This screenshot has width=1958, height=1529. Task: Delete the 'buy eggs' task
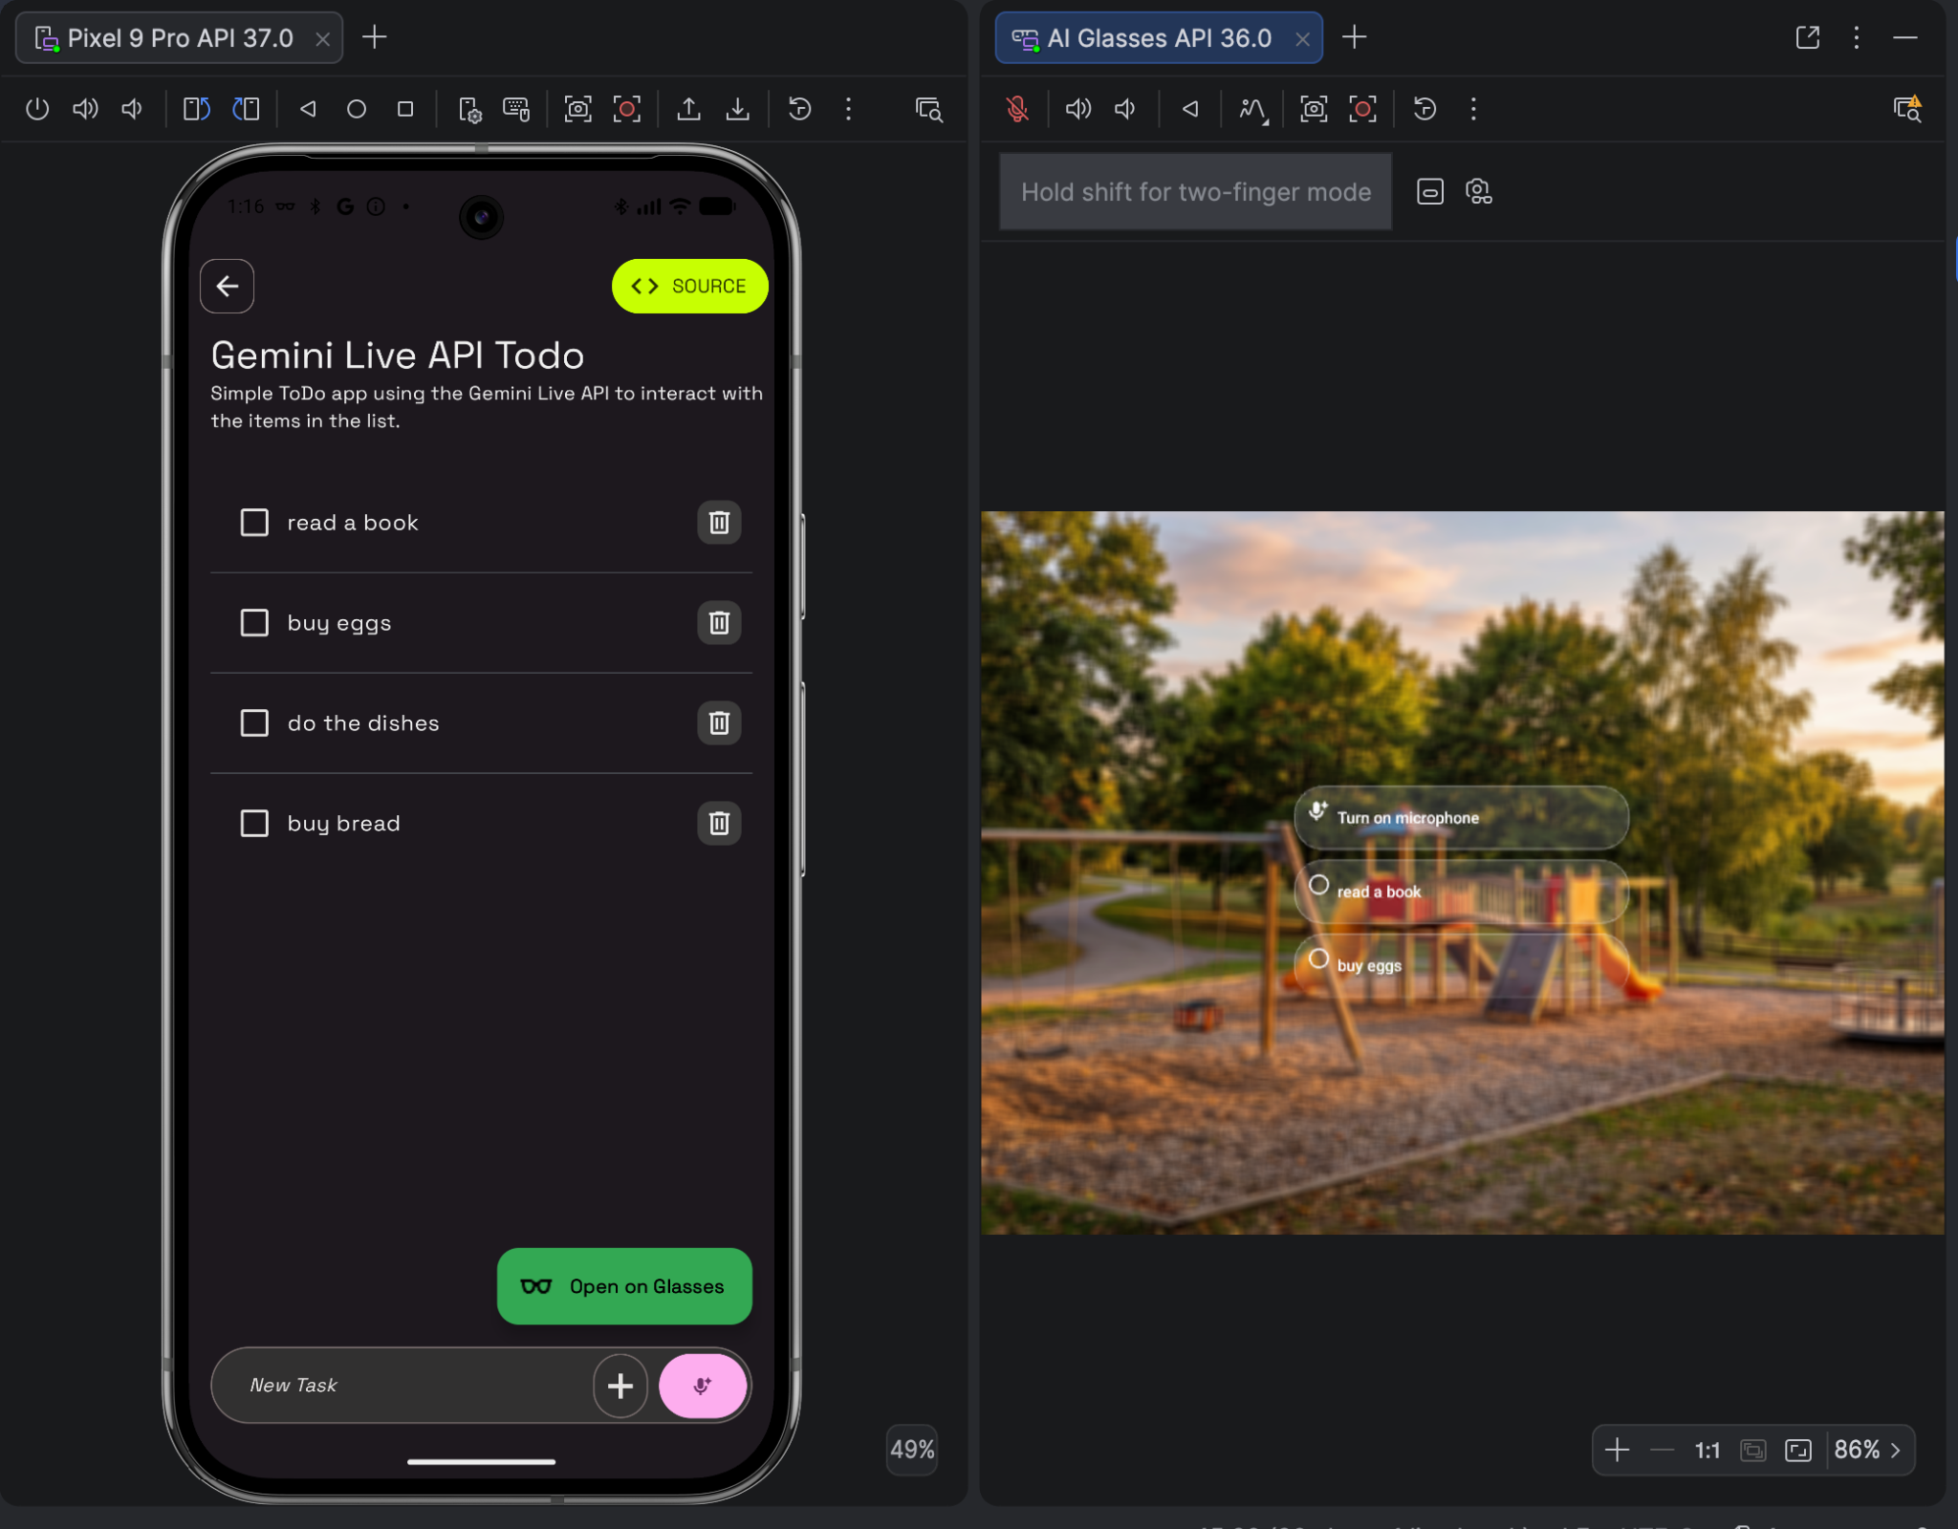[x=719, y=623]
